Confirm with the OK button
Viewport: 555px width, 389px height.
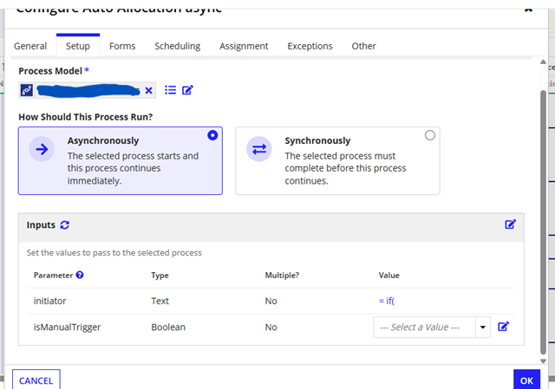[526, 379]
